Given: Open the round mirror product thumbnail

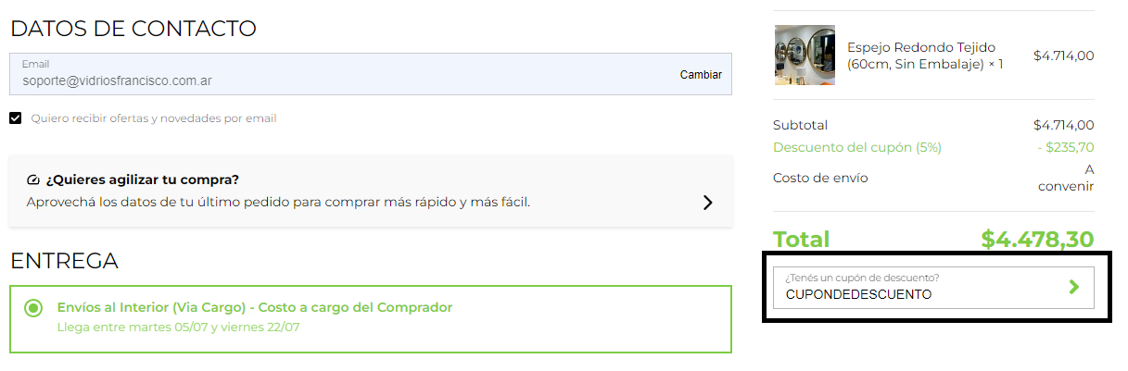Looking at the screenshot, I should [x=805, y=56].
